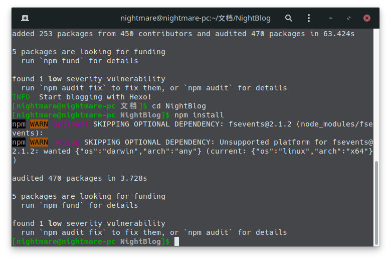
Task: Click empty scrollbar track above thumb
Action: click(376, 95)
